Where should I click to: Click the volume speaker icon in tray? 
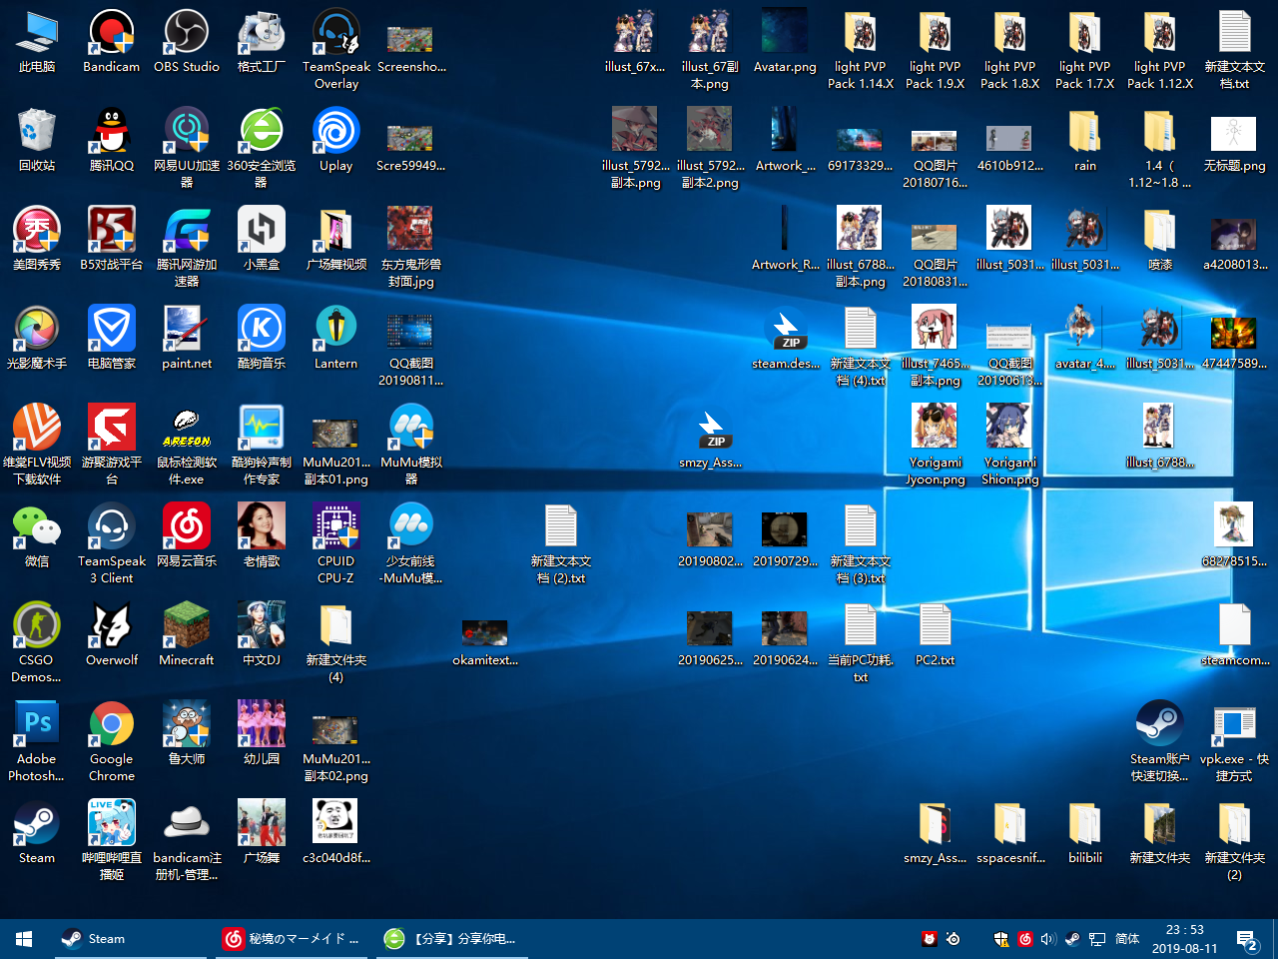click(x=1048, y=939)
